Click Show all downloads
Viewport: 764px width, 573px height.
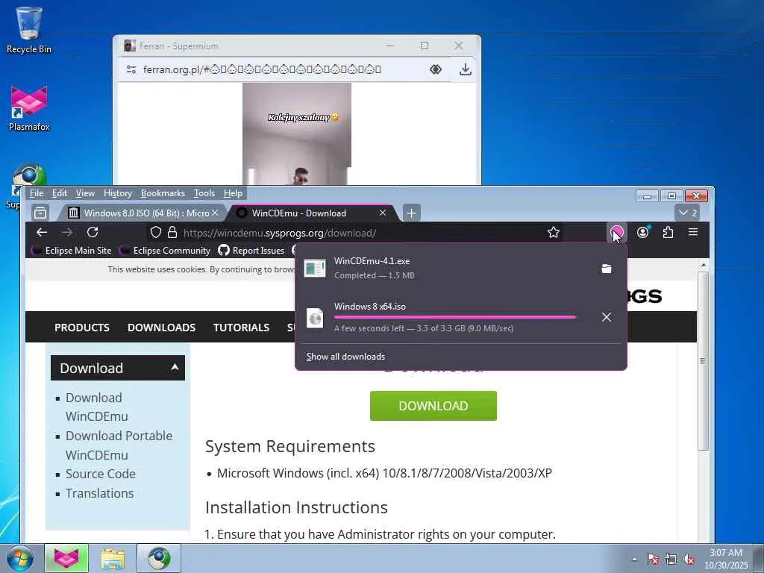point(345,357)
